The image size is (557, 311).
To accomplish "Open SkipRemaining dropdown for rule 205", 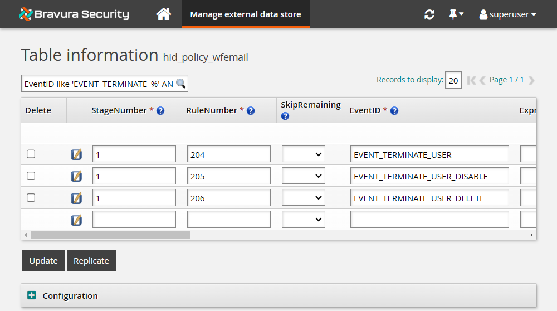I will 304,176.
